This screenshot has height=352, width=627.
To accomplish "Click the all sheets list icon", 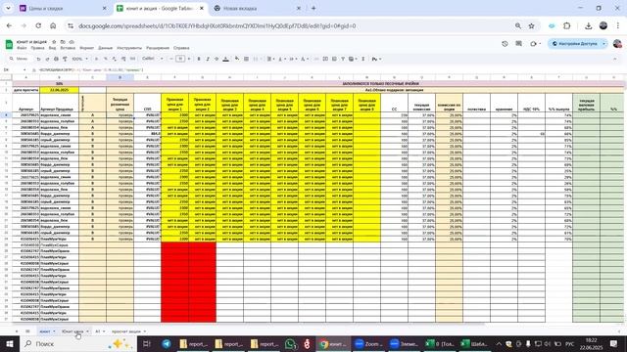I will coord(27,331).
